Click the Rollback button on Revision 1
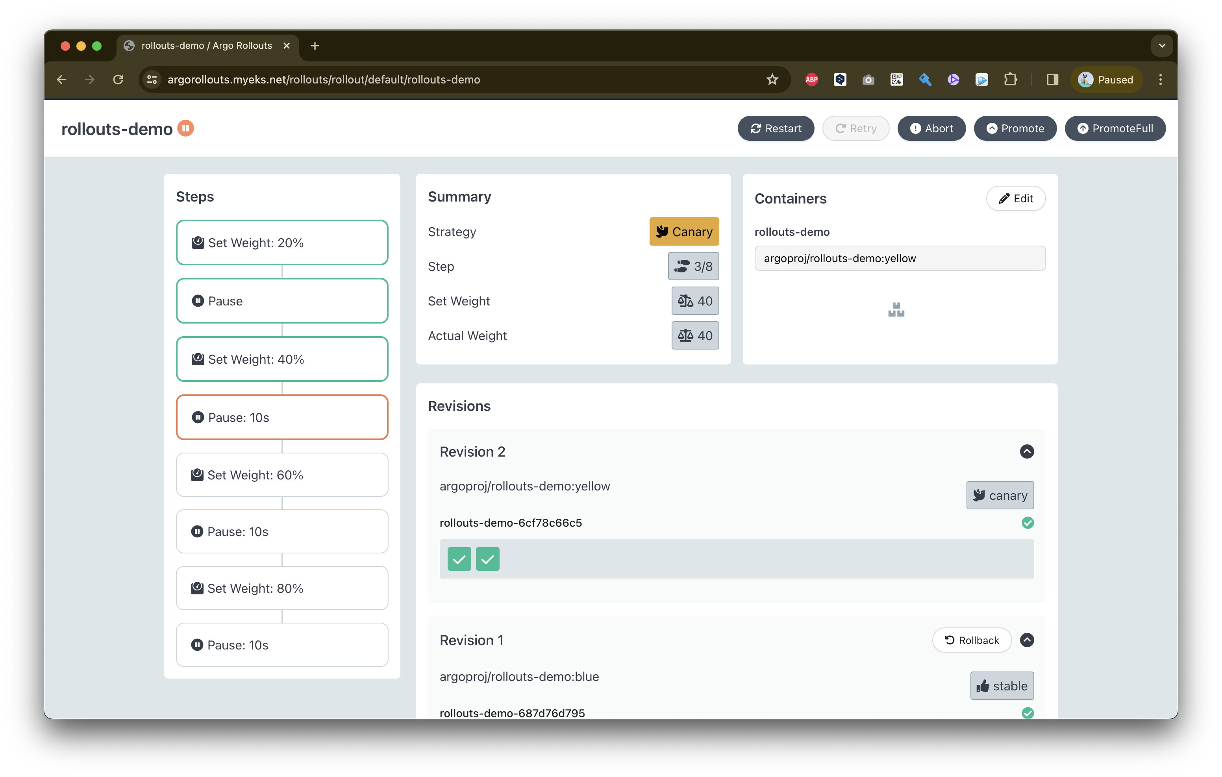The height and width of the screenshot is (777, 1222). click(971, 640)
